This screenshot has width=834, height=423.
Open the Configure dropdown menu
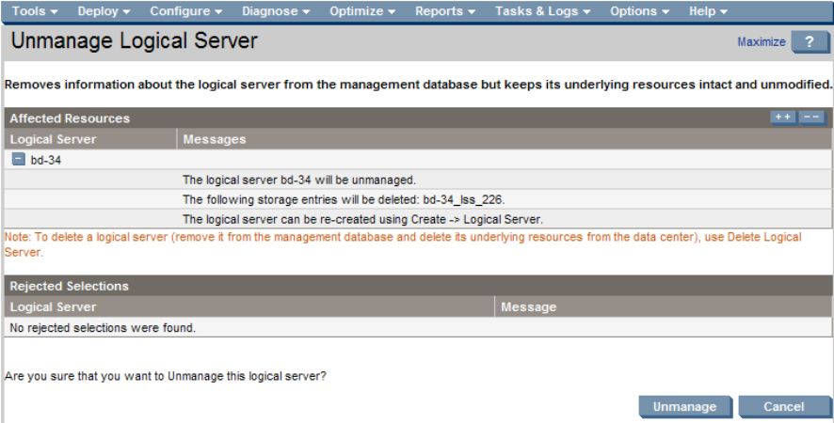186,11
